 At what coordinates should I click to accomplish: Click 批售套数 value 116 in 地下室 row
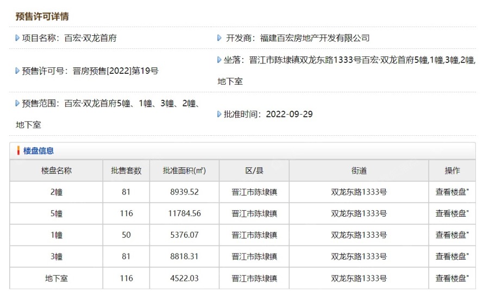pyautogui.click(x=126, y=278)
